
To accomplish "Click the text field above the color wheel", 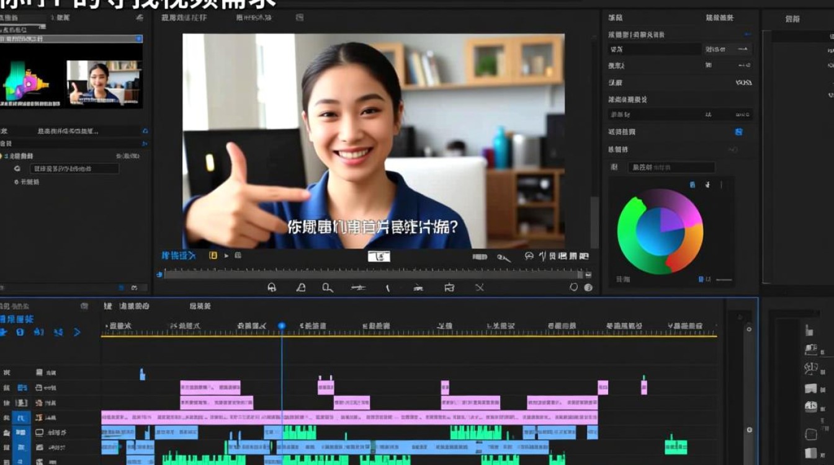I will pos(671,167).
